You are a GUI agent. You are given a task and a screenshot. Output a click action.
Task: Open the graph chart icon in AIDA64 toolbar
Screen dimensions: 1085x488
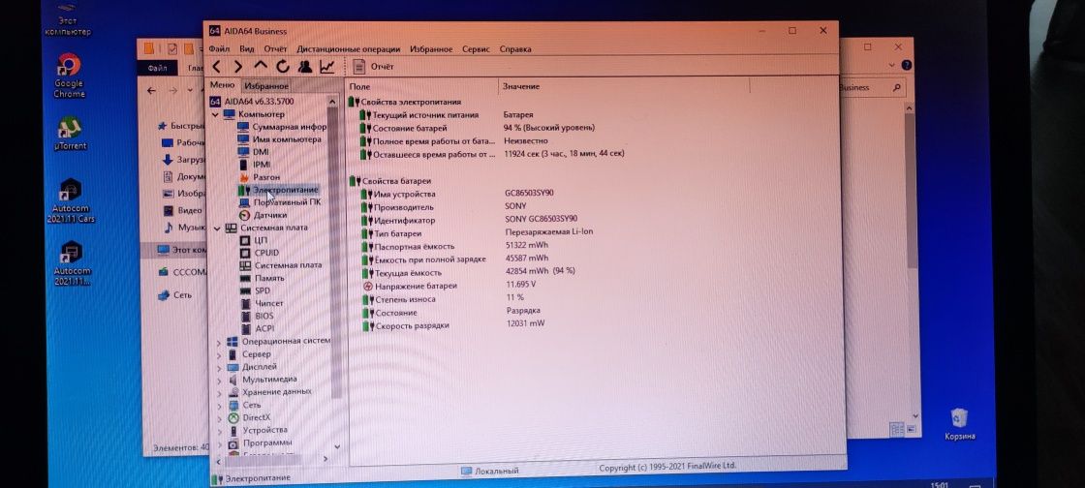tap(326, 67)
